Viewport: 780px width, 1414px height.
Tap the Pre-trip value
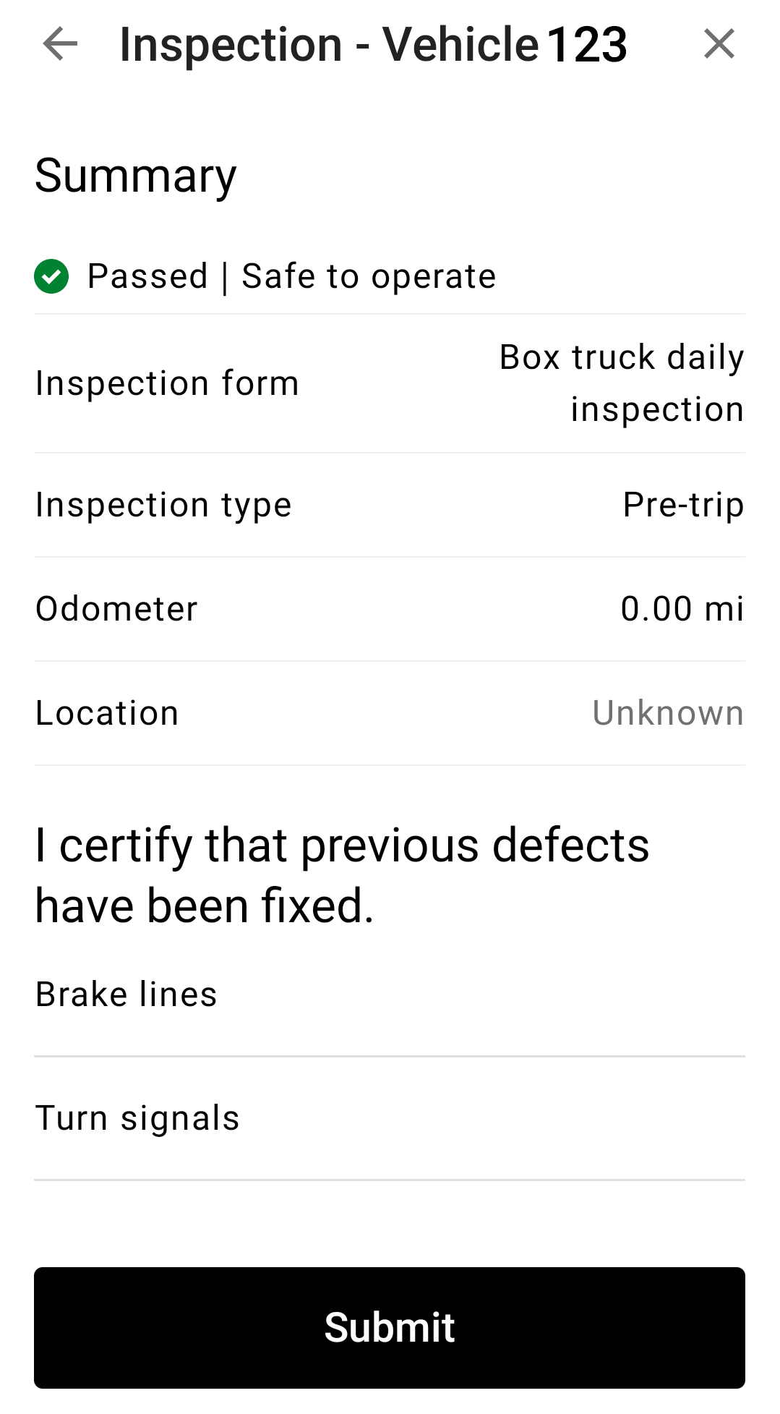point(684,505)
